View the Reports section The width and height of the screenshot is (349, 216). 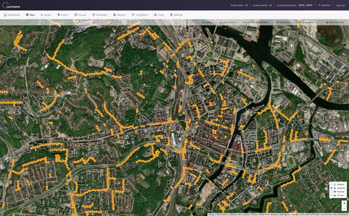coord(120,15)
